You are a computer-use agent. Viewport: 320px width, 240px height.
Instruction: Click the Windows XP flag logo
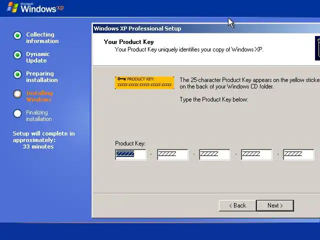[12, 7]
